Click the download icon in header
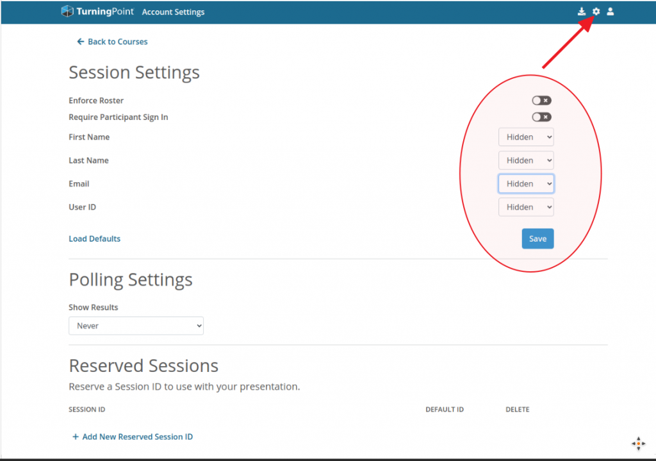Screen dimensions: 656x461 coord(582,12)
